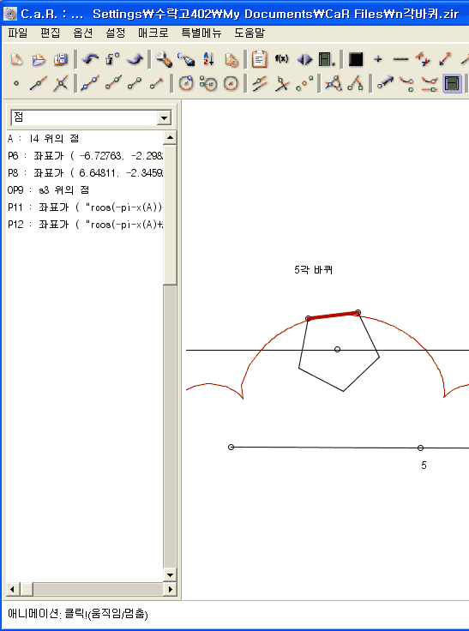
Task: Select the intersection tool icon
Action: [60, 83]
